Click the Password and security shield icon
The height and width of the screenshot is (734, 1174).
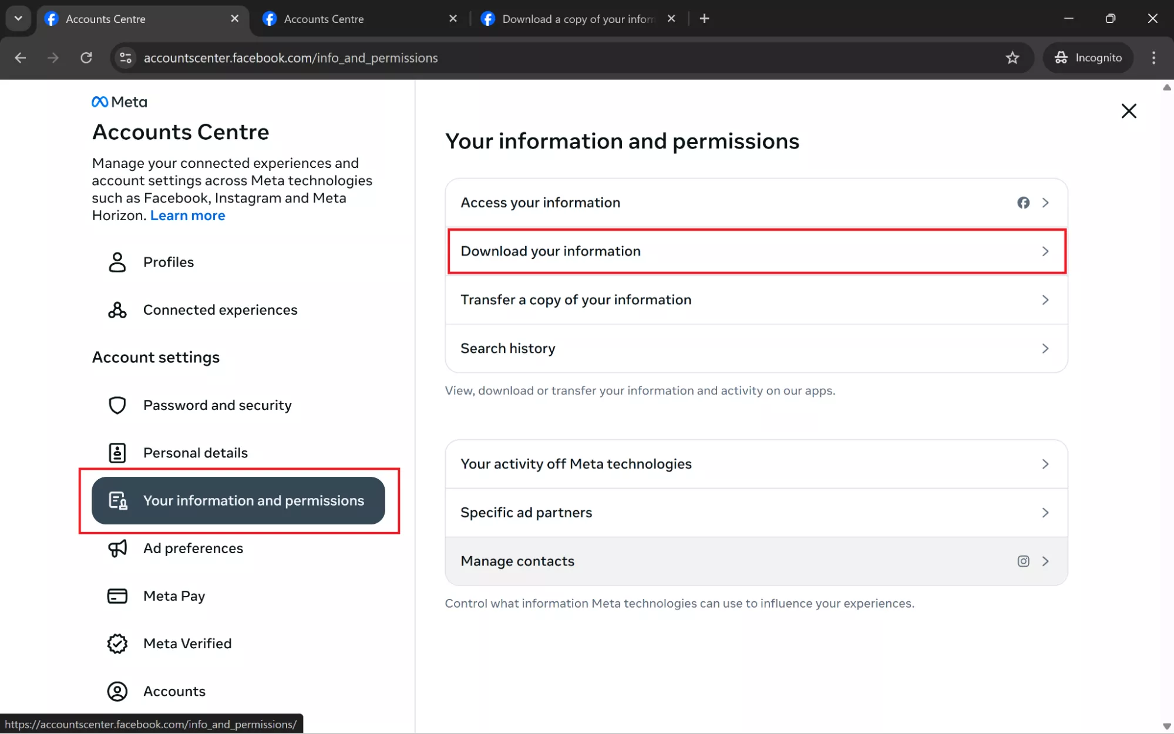tap(117, 405)
